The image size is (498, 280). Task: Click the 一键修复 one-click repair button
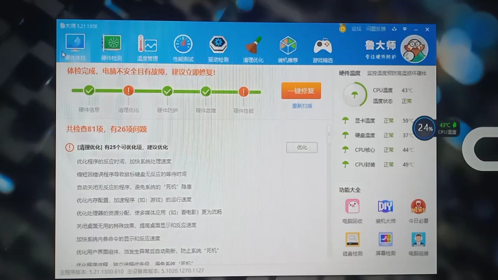(302, 91)
